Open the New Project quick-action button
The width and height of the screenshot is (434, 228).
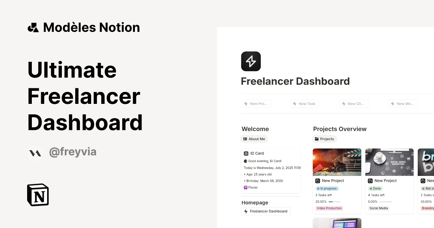(256, 104)
